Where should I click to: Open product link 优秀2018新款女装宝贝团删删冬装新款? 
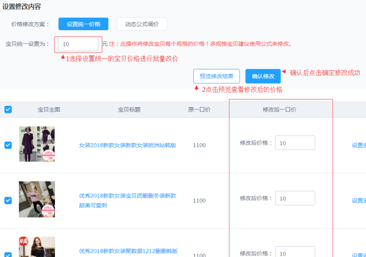(x=127, y=196)
